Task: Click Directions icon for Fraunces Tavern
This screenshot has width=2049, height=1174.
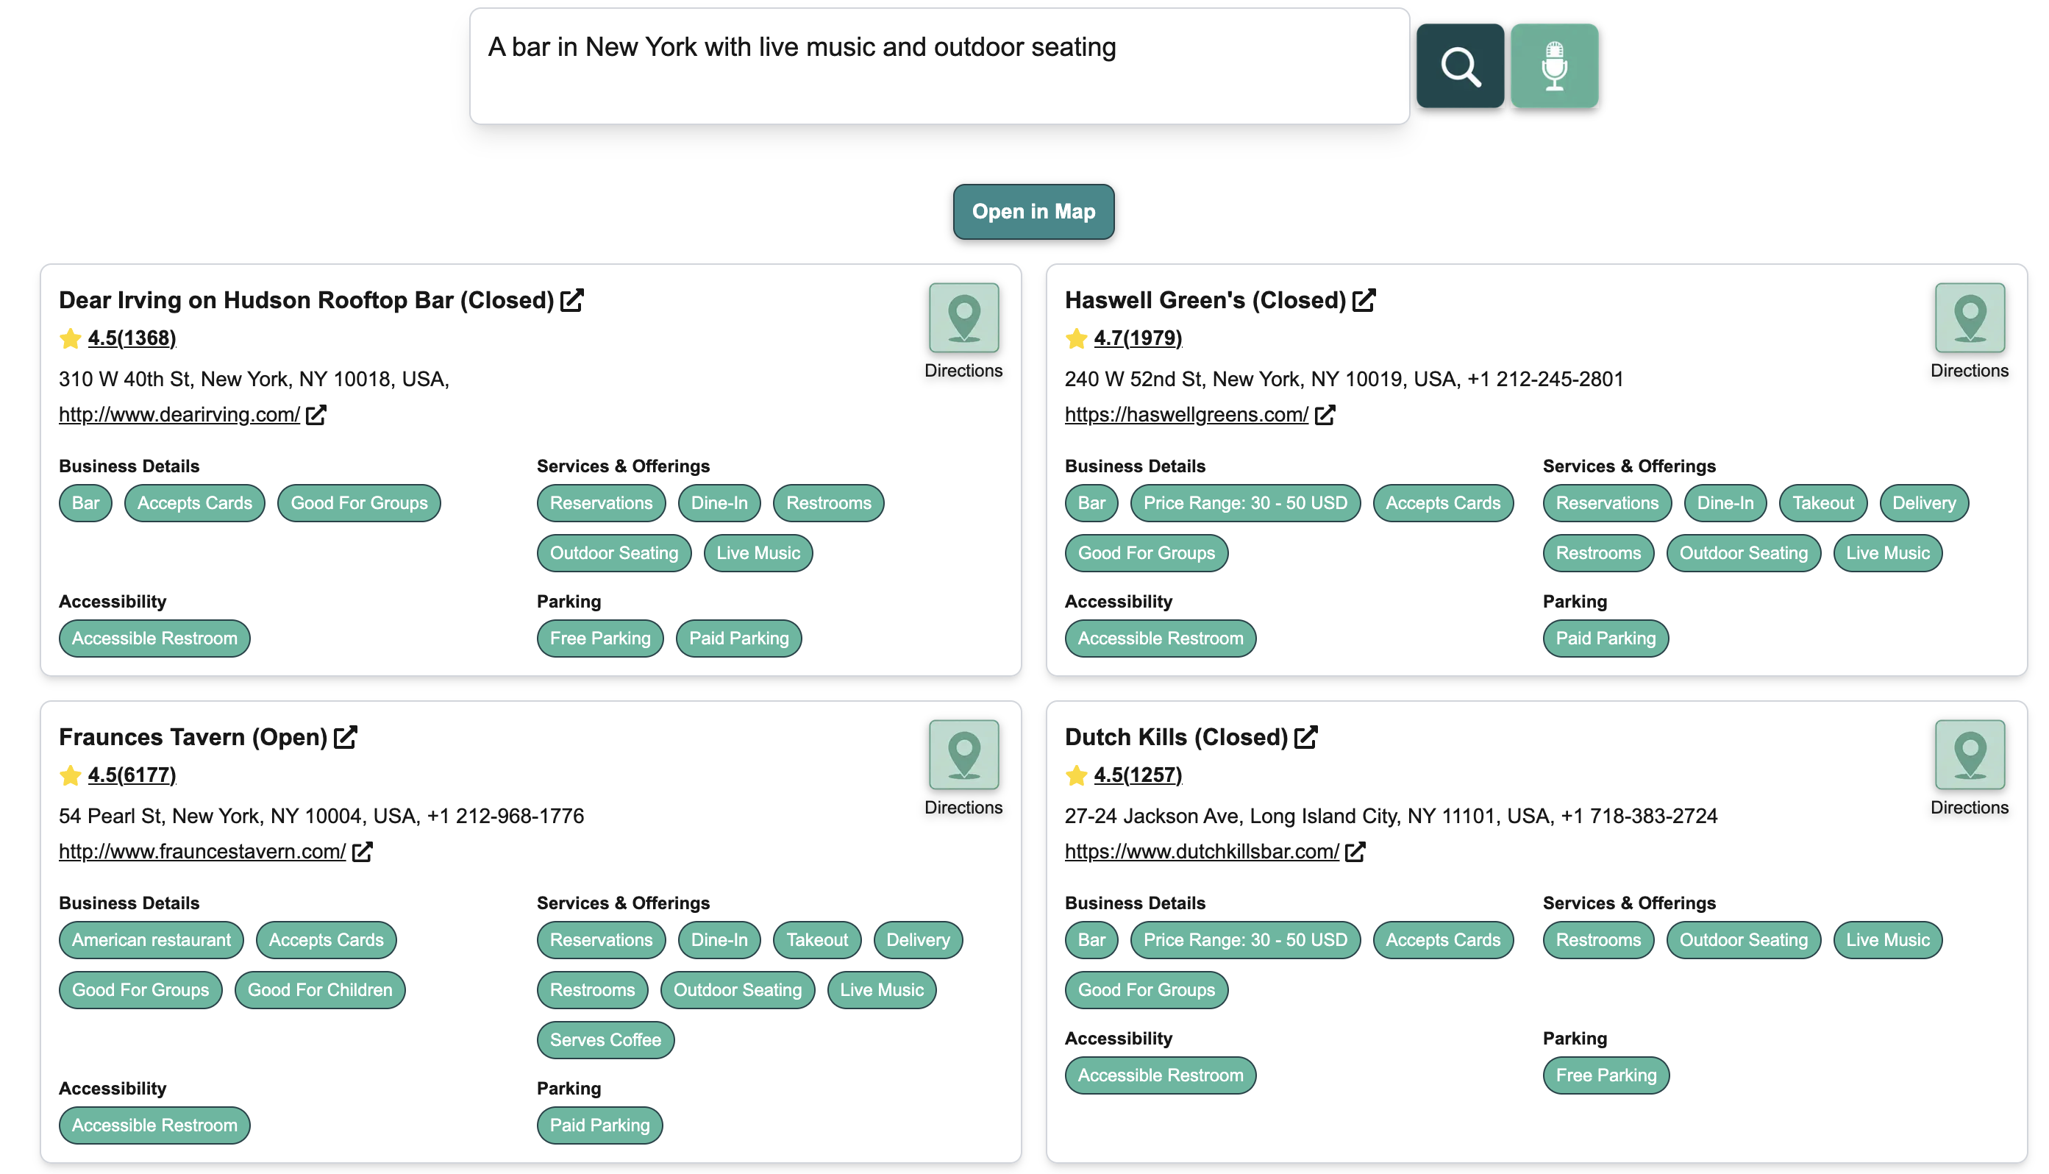Action: (x=964, y=755)
